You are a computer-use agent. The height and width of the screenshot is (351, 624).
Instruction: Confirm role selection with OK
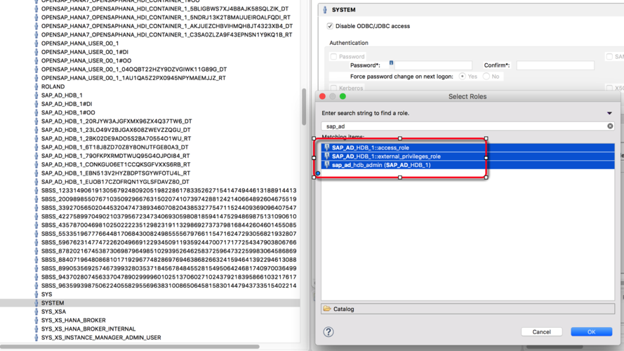592,332
